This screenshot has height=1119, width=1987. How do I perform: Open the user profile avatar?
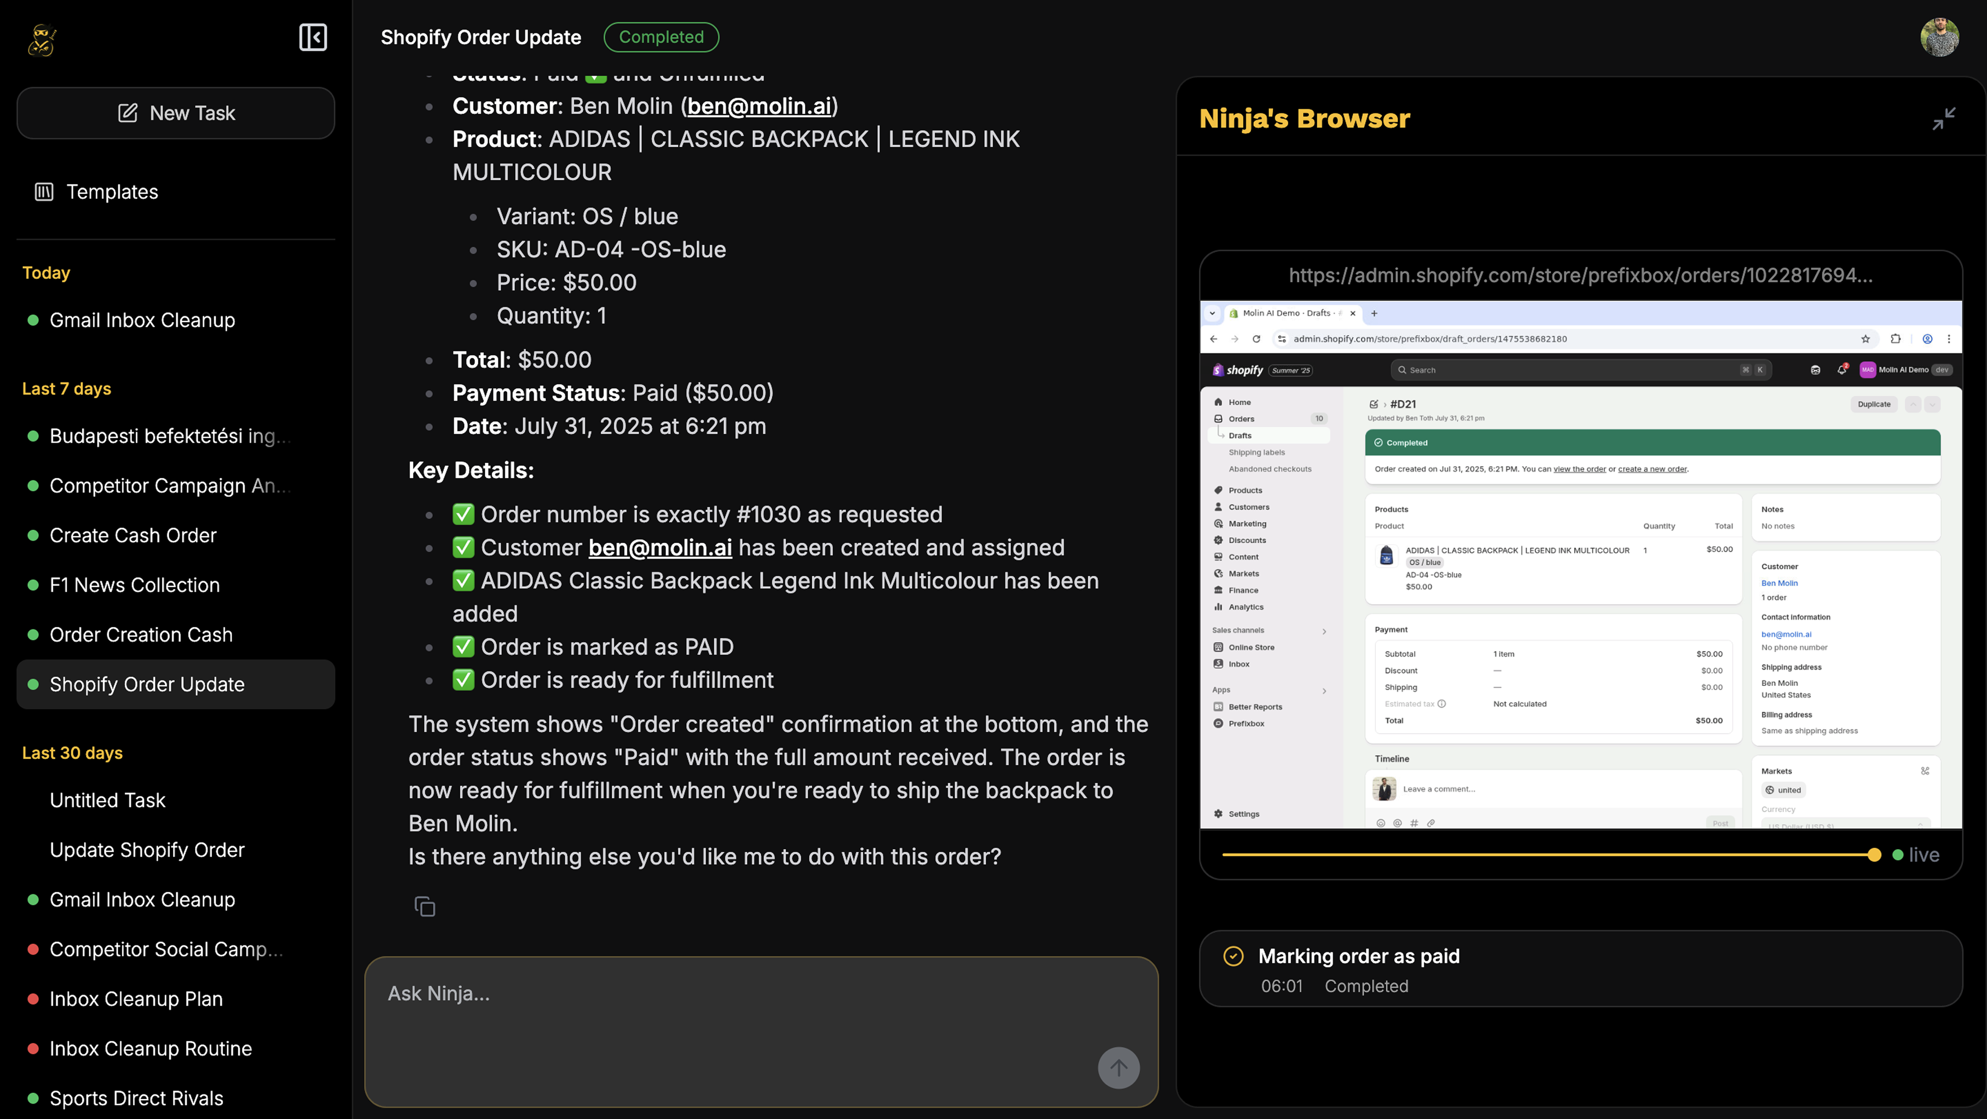tap(1939, 37)
